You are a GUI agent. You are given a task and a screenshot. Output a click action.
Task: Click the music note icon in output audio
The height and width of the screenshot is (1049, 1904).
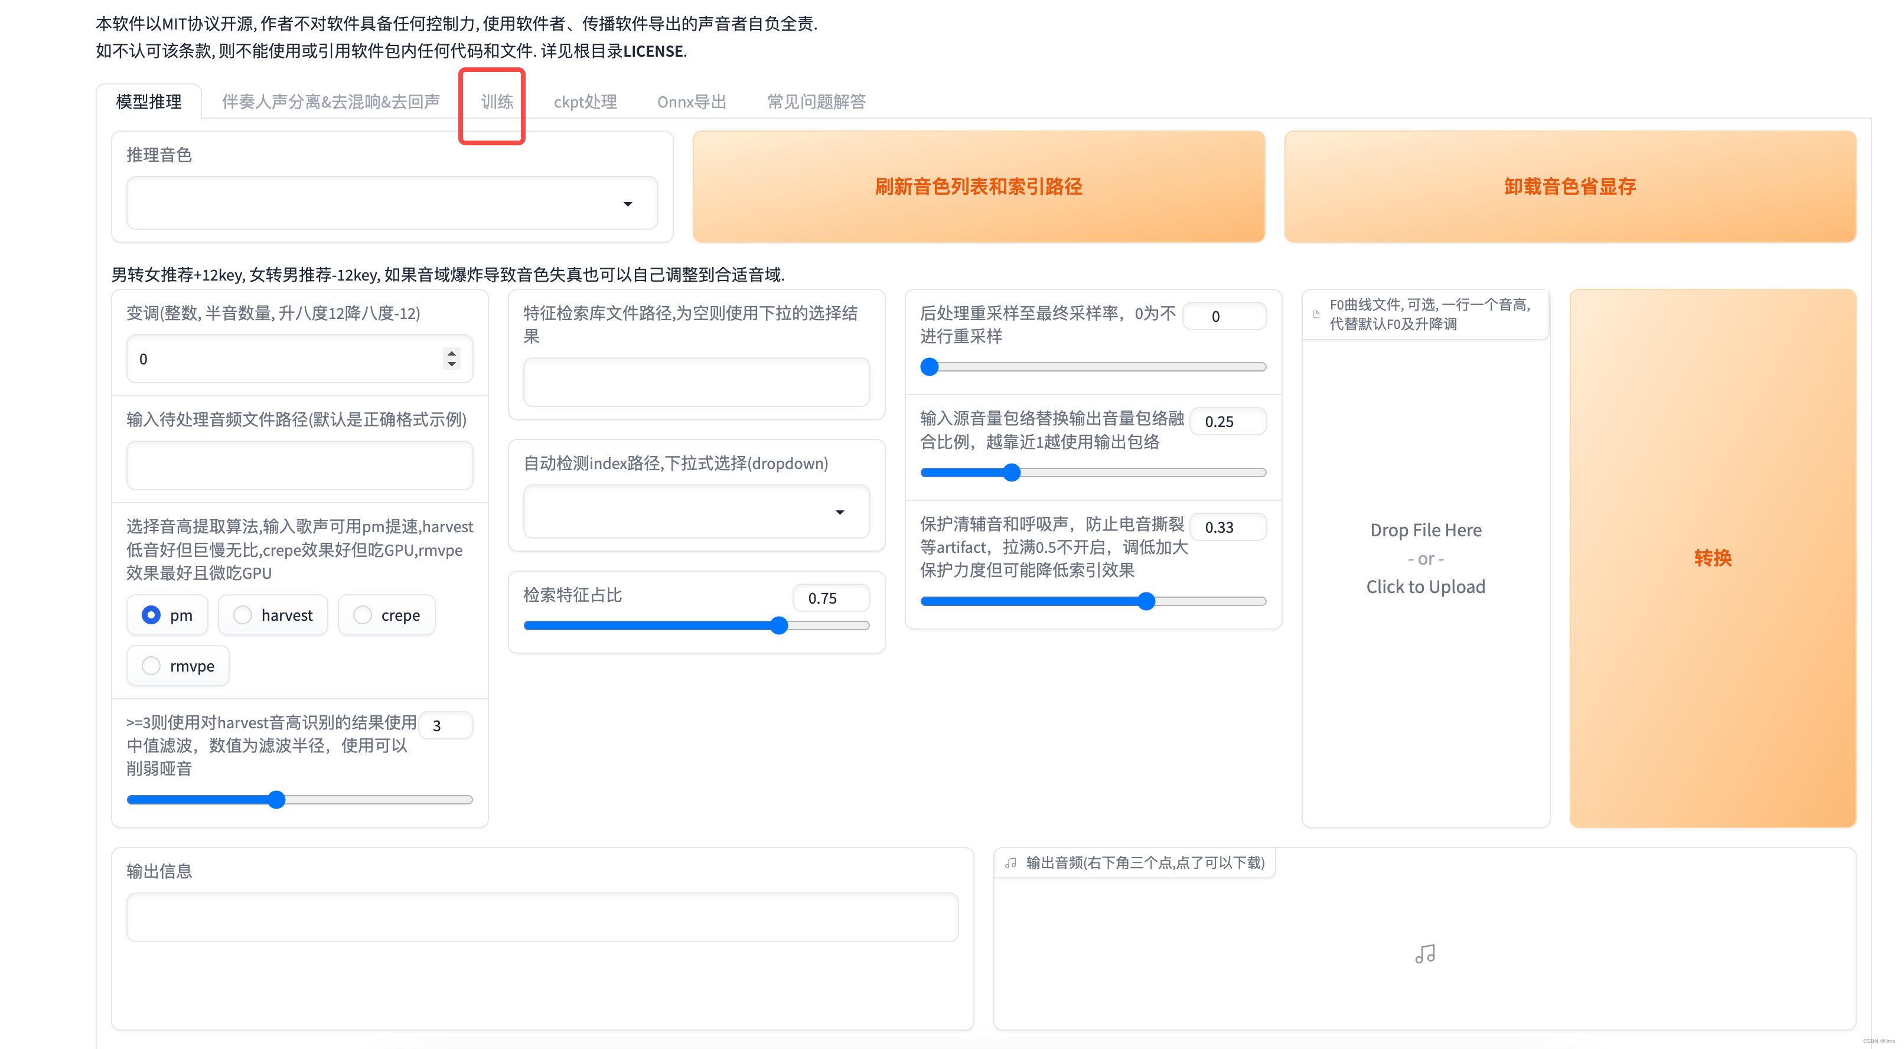(x=1424, y=954)
